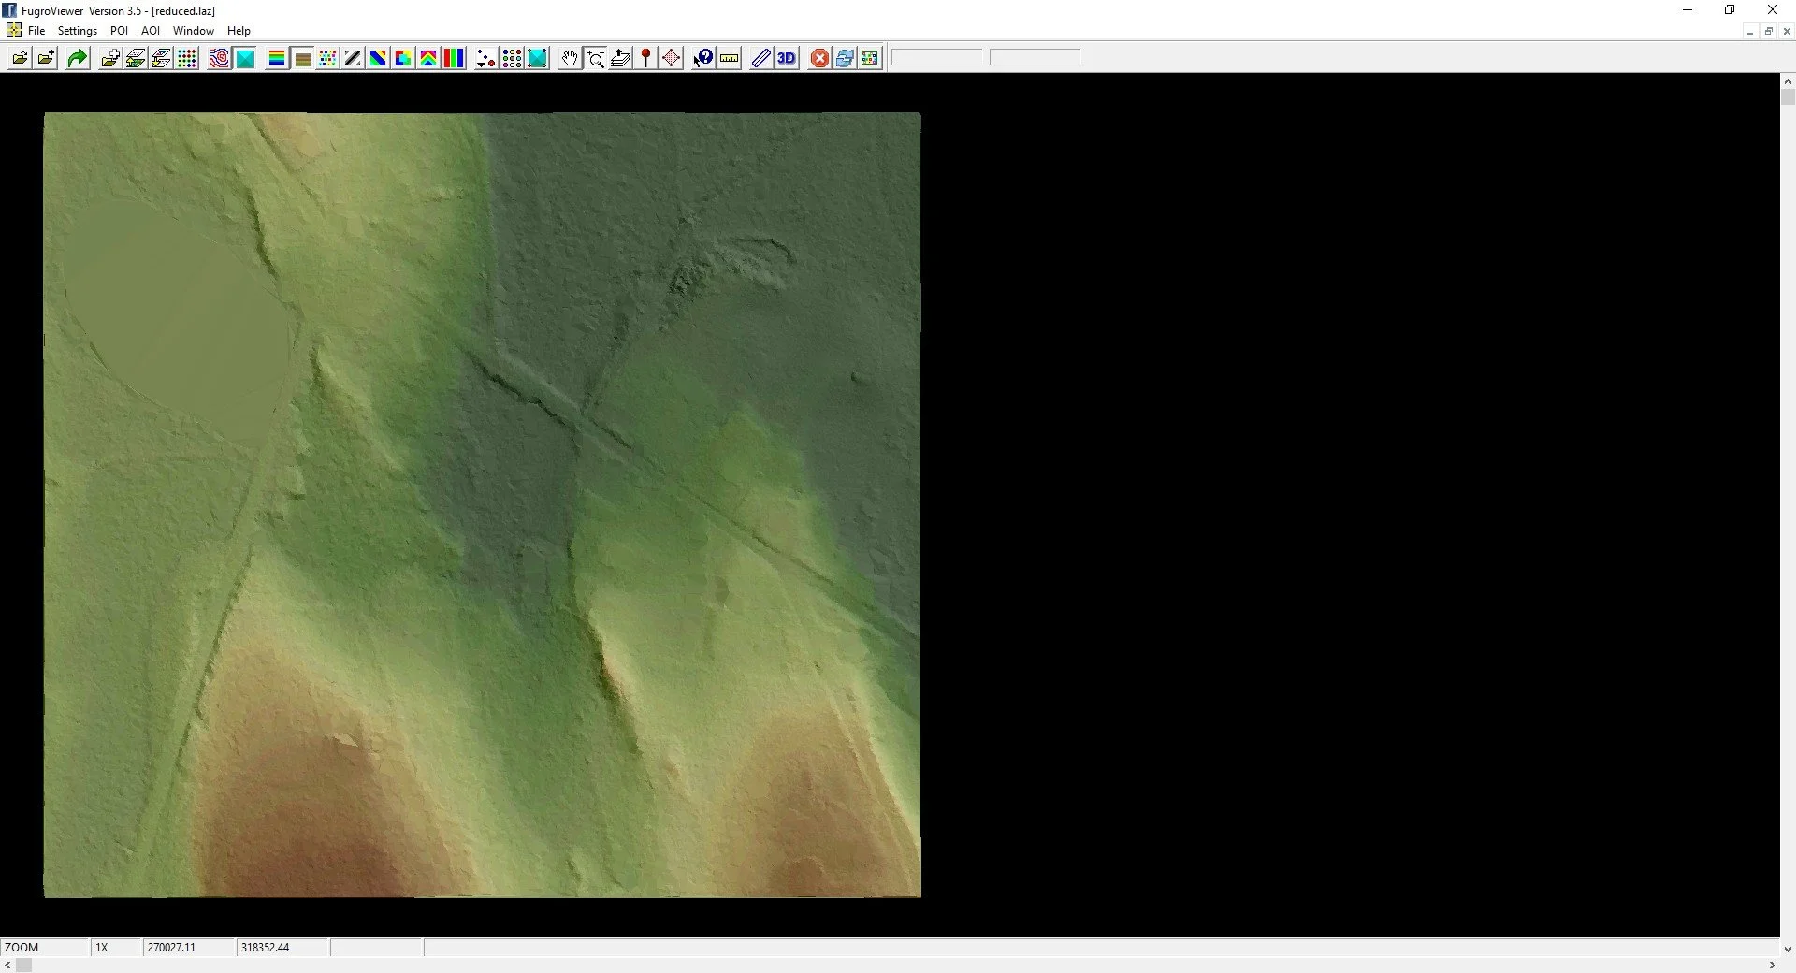Click the 270027.11 coordinate value
This screenshot has height=973, width=1796.
(171, 947)
